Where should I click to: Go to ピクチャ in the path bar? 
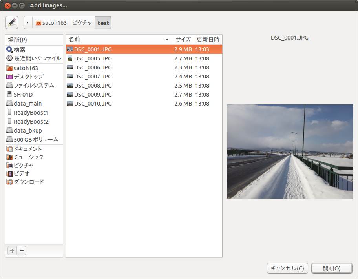pos(82,23)
